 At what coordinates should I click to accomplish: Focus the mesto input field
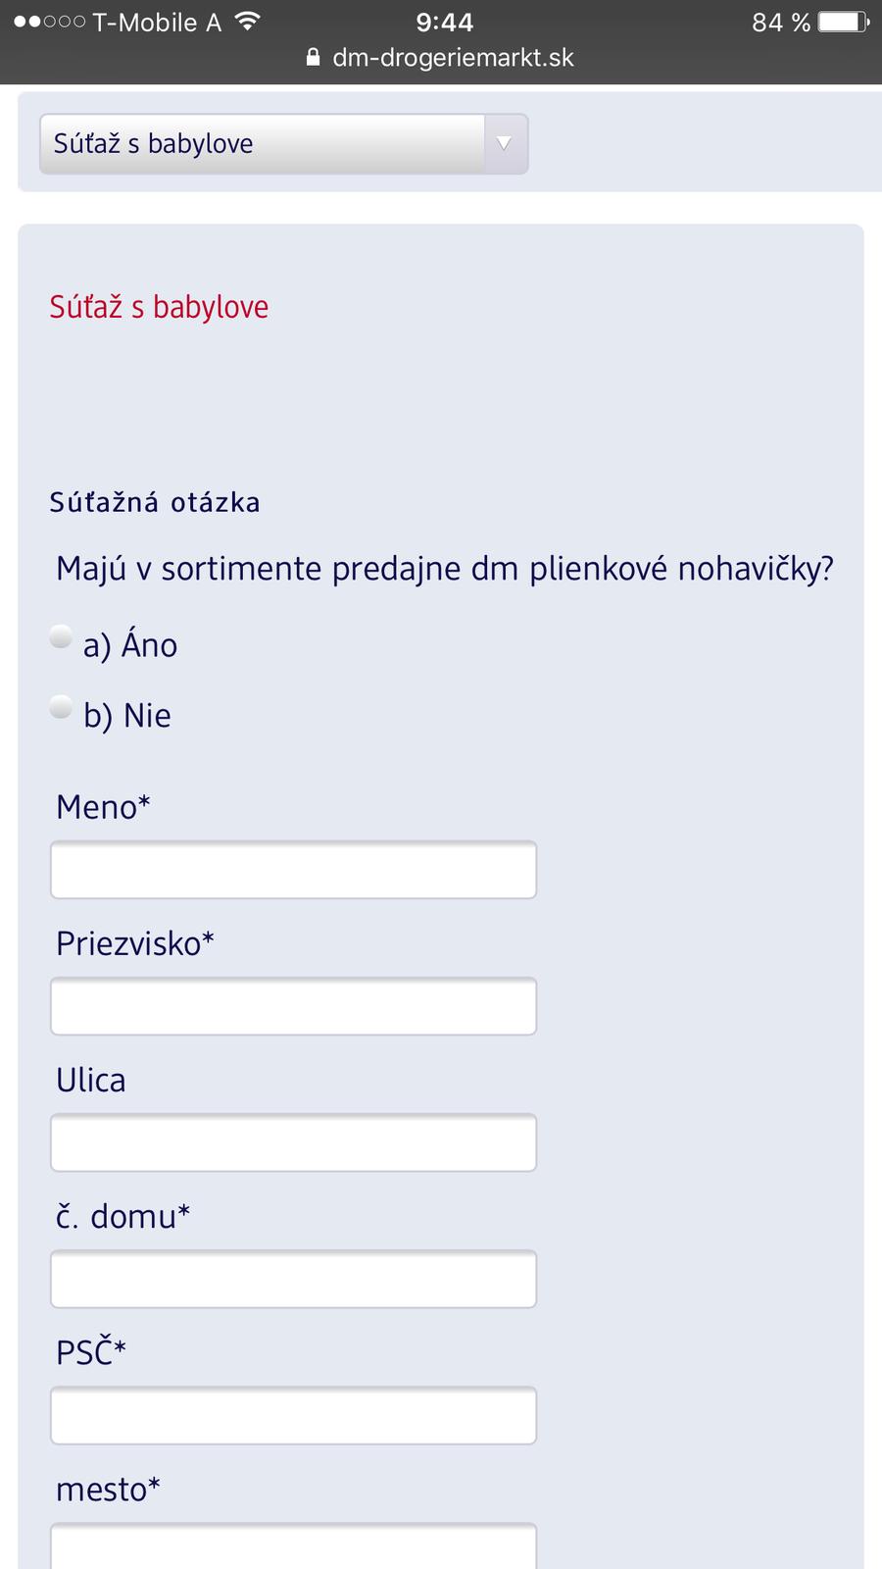[x=293, y=1546]
